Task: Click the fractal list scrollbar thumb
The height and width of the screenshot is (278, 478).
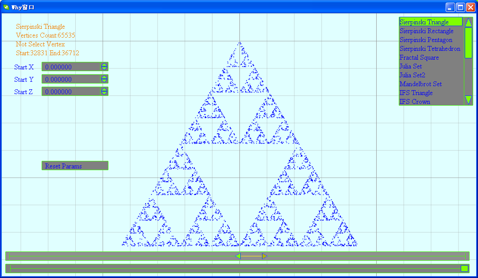Action: (x=468, y=42)
